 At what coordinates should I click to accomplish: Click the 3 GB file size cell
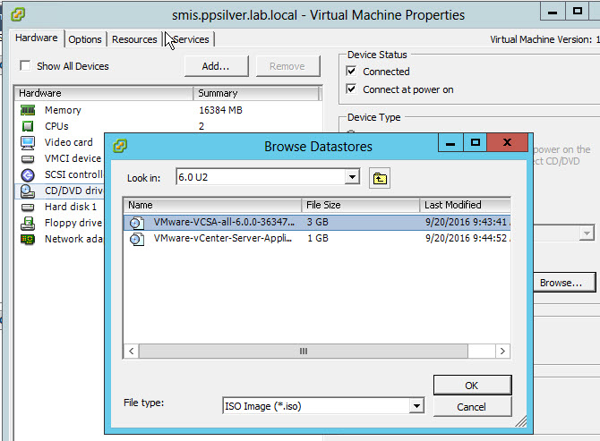point(318,222)
